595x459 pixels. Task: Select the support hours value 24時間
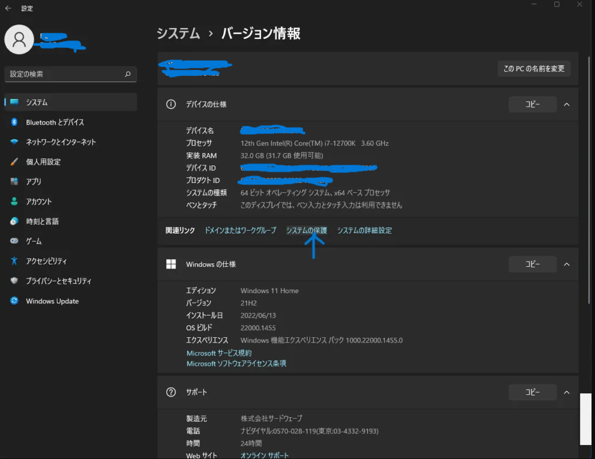251,443
